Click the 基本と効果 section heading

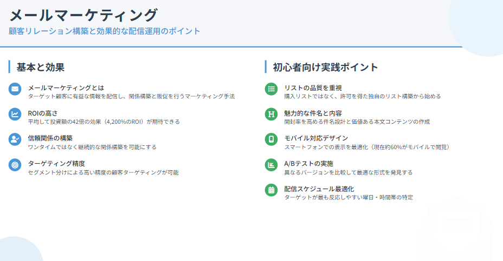coord(41,67)
